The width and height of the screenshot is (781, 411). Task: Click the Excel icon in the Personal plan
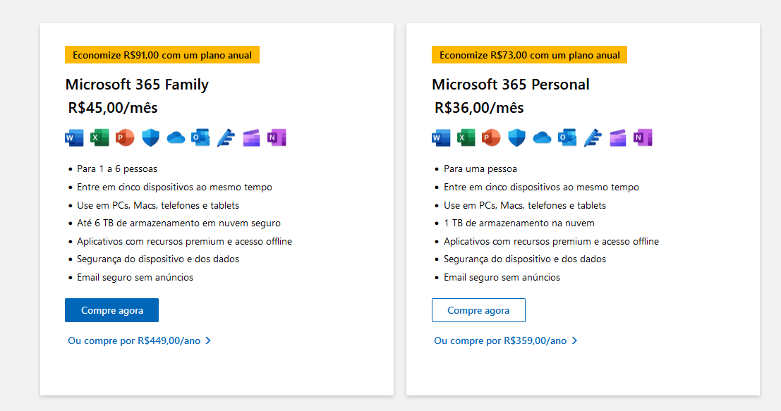click(466, 137)
